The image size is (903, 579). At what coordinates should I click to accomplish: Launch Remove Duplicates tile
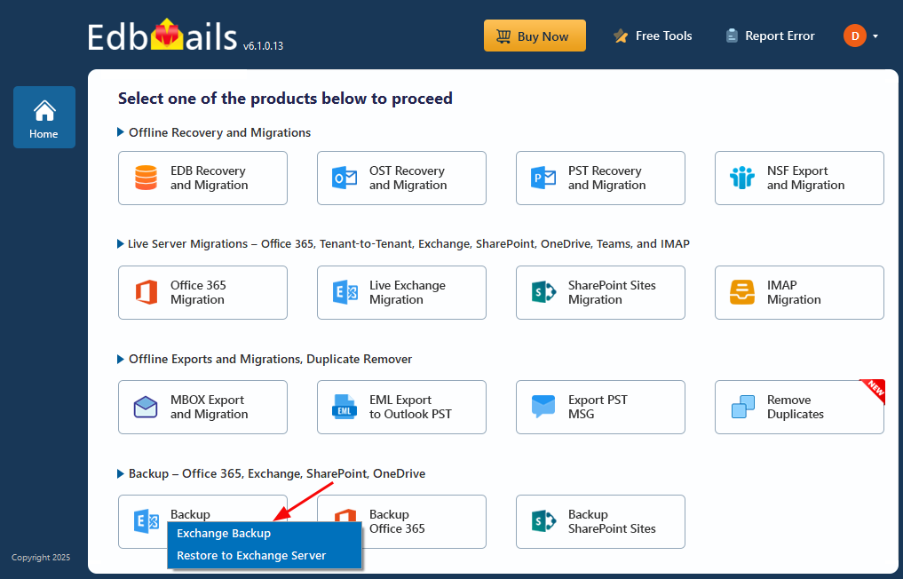(x=799, y=408)
